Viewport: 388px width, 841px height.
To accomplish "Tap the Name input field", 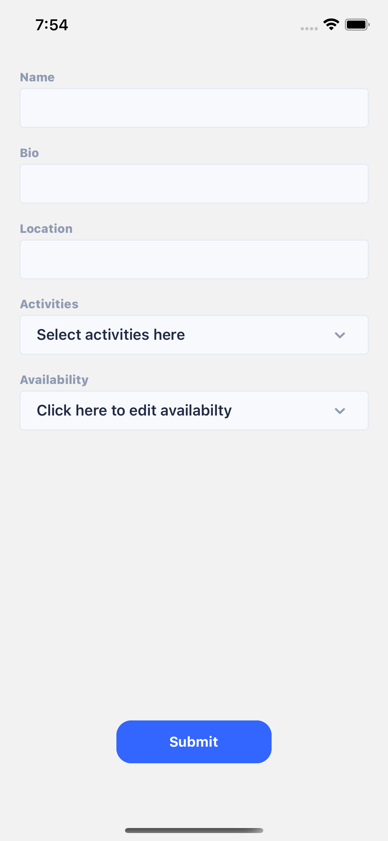I will (x=194, y=108).
